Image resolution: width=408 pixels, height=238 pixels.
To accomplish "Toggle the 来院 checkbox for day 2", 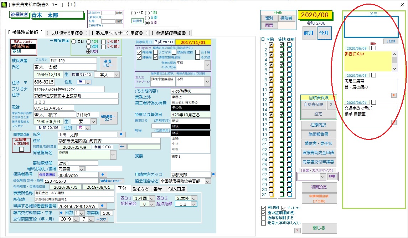I will 271,50.
